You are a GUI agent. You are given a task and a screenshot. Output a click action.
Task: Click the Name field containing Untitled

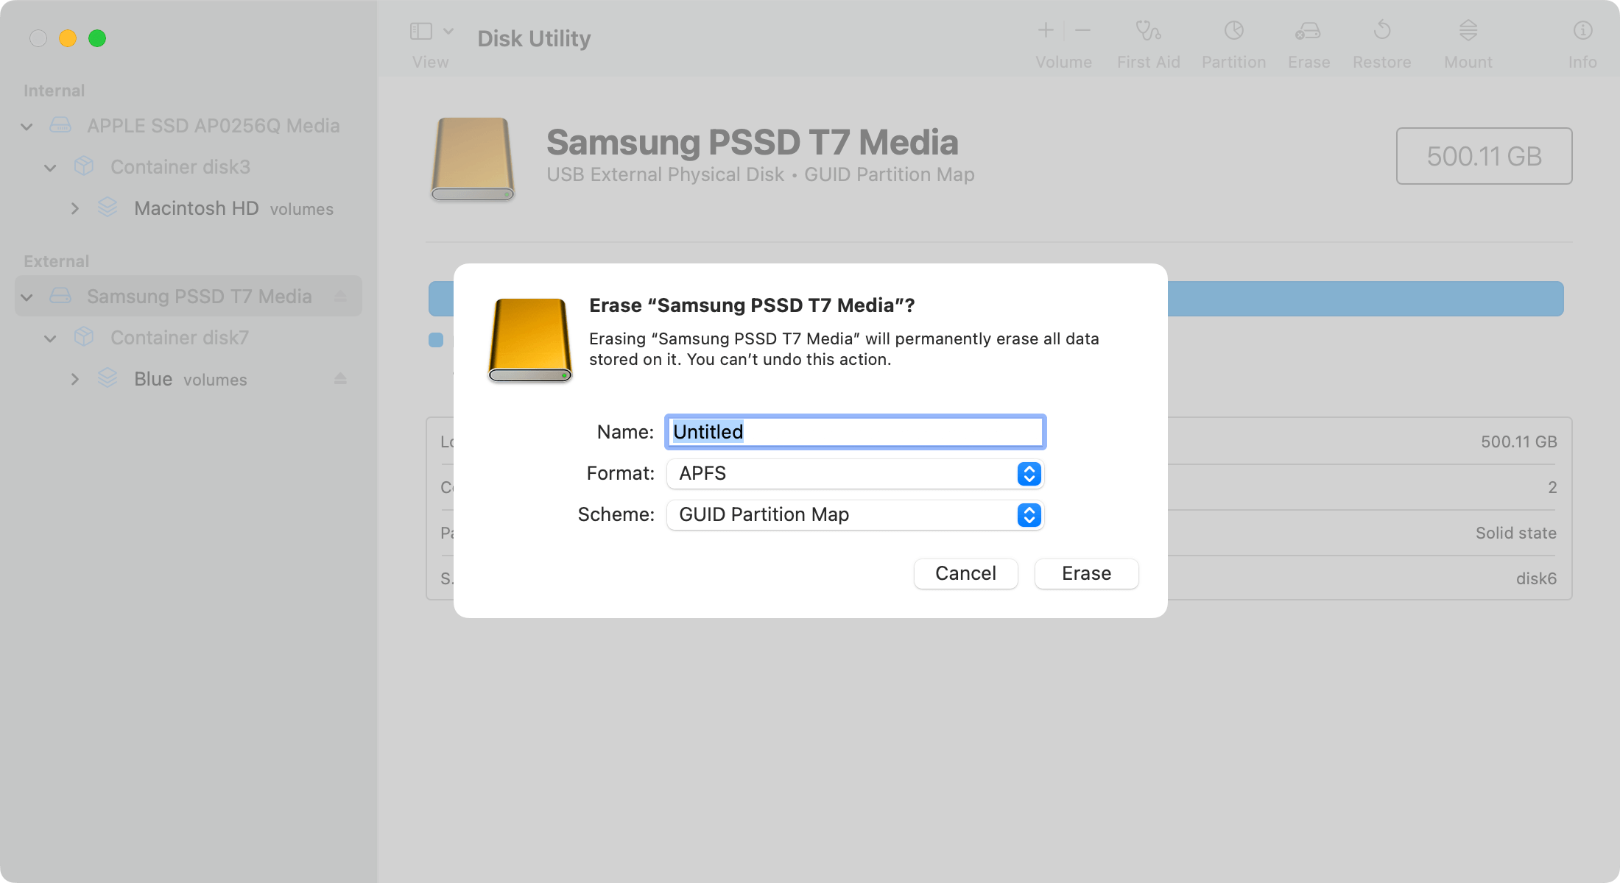[x=854, y=432]
